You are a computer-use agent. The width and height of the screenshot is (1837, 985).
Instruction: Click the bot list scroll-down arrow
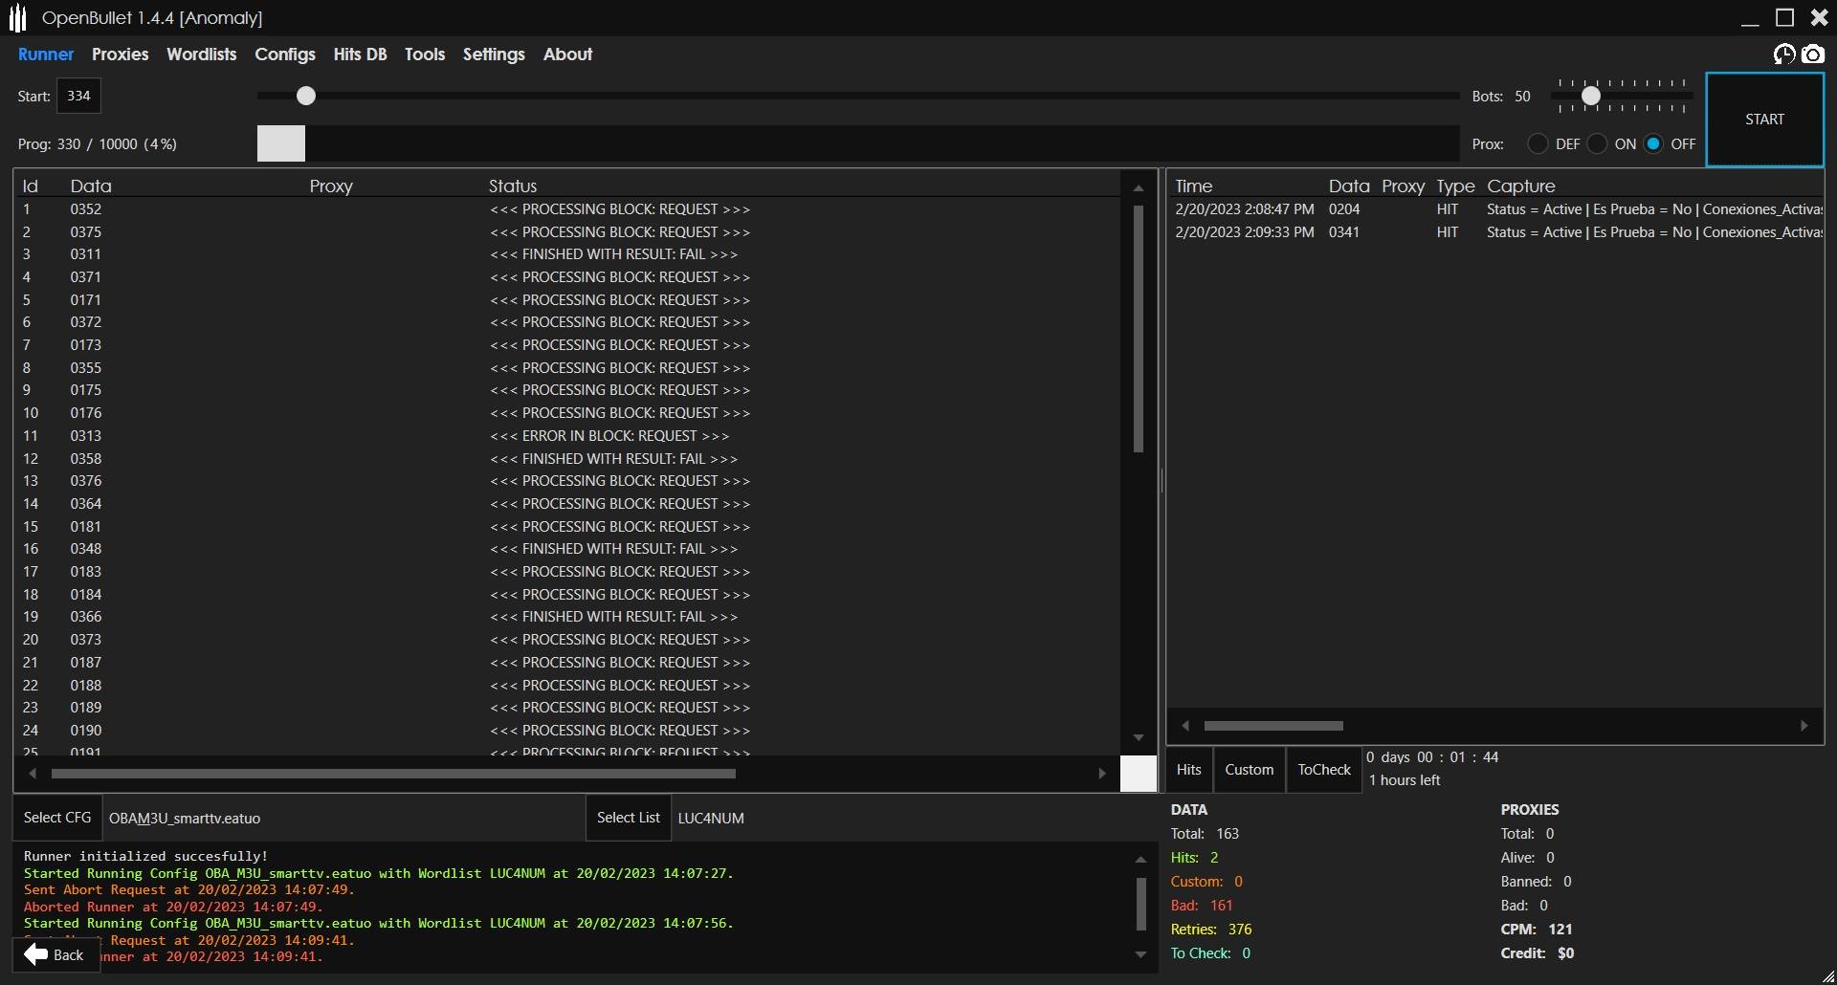(x=1139, y=737)
